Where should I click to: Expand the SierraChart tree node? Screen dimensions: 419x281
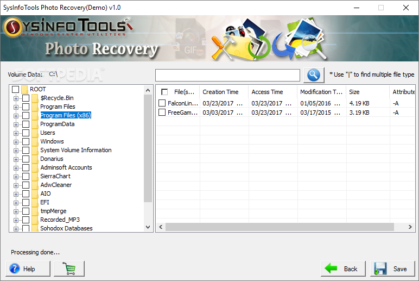tap(16, 177)
